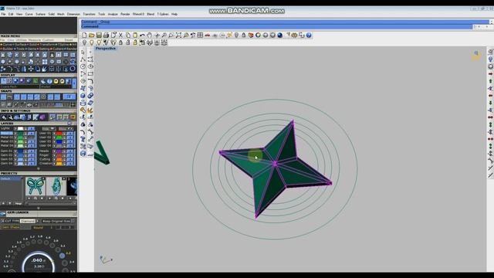This screenshot has height=278, width=494.
Task: Click the Hide objects lightbulb icon
Action: pyautogui.click(x=84, y=42)
